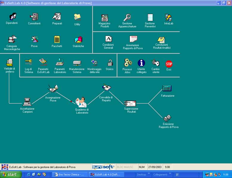Screen dimensions: 232x178
Task: Open Manutenzione Sistema
Action: click(x=77, y=63)
